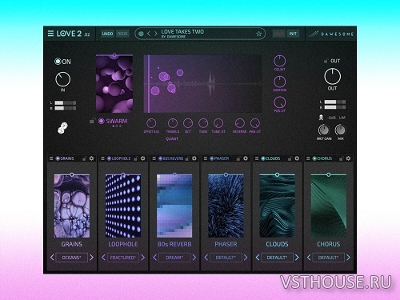This screenshot has width=400, height=300.
Task: Disable the CHORUS module power toggle
Action: click(314, 158)
